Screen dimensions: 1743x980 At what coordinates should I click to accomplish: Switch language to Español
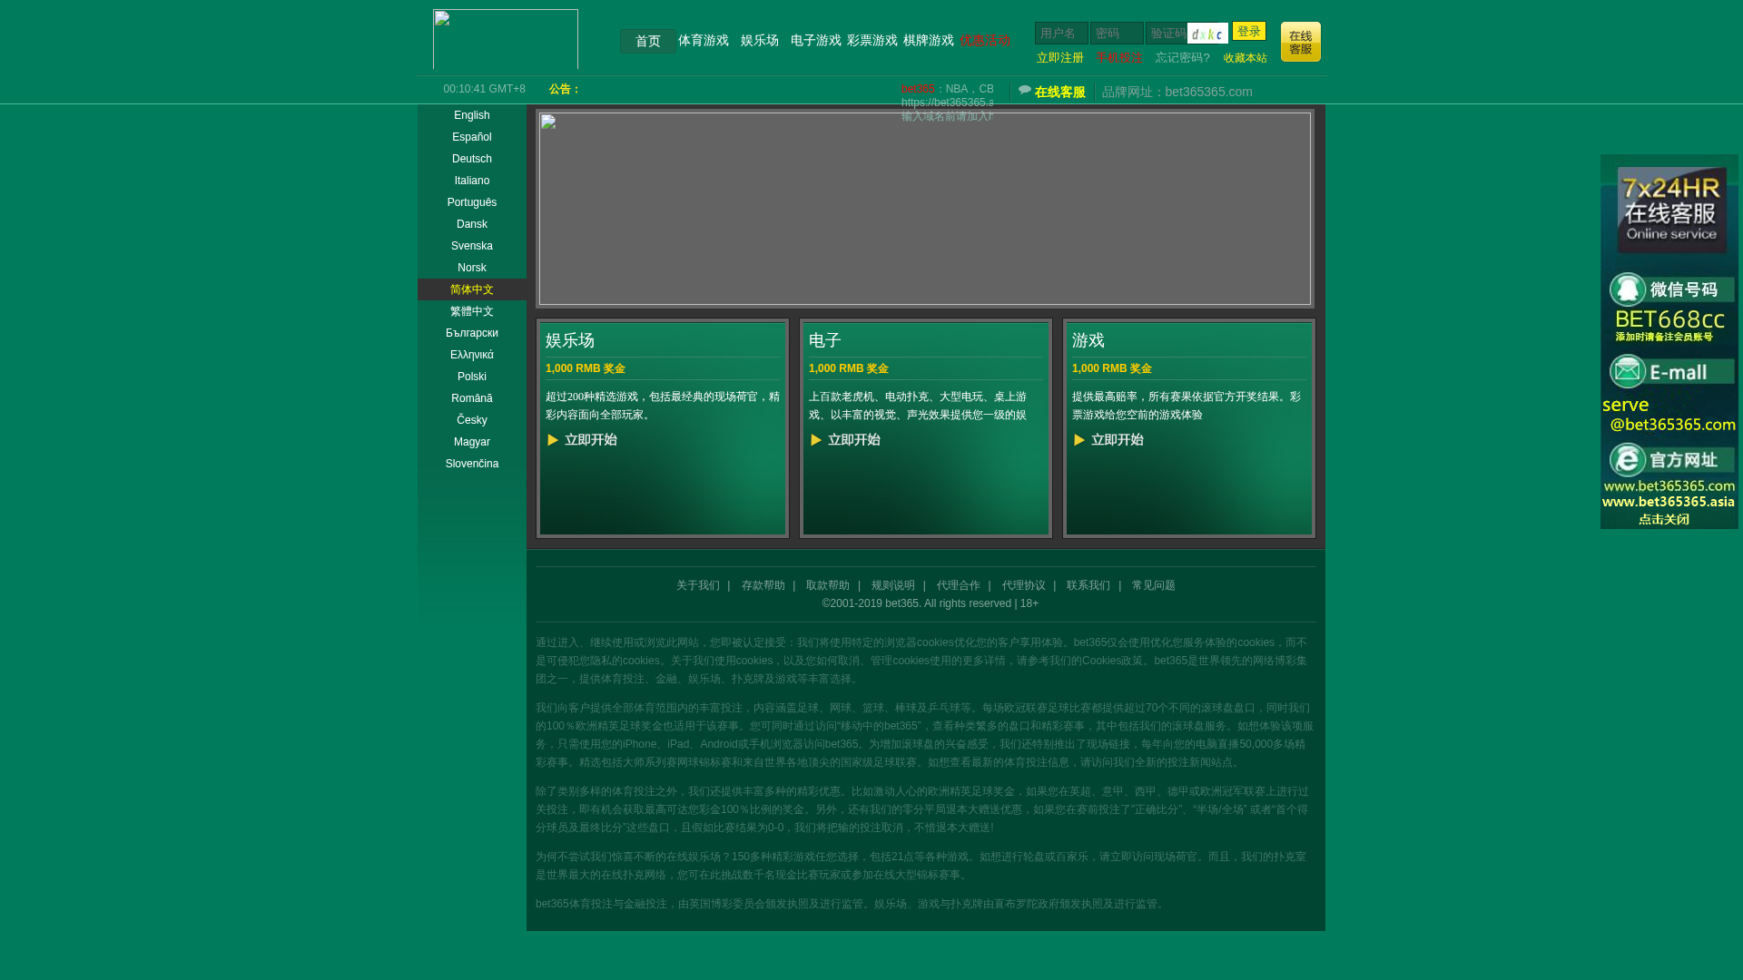click(x=472, y=137)
